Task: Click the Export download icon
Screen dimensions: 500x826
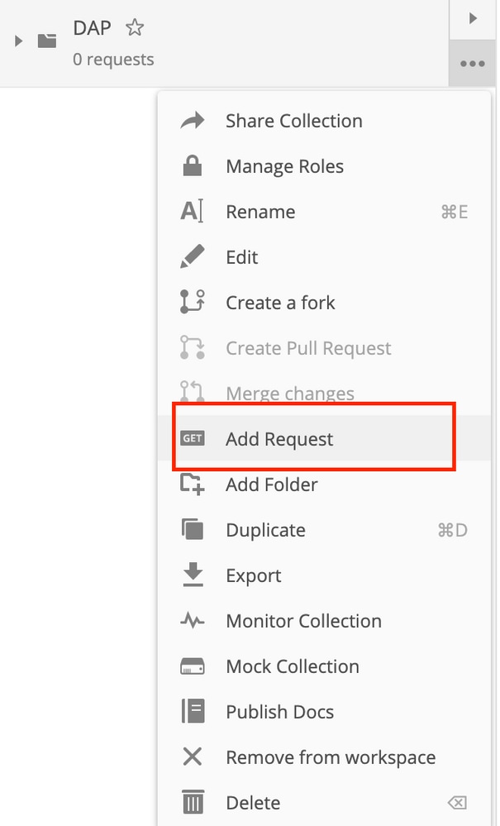Action: click(193, 575)
